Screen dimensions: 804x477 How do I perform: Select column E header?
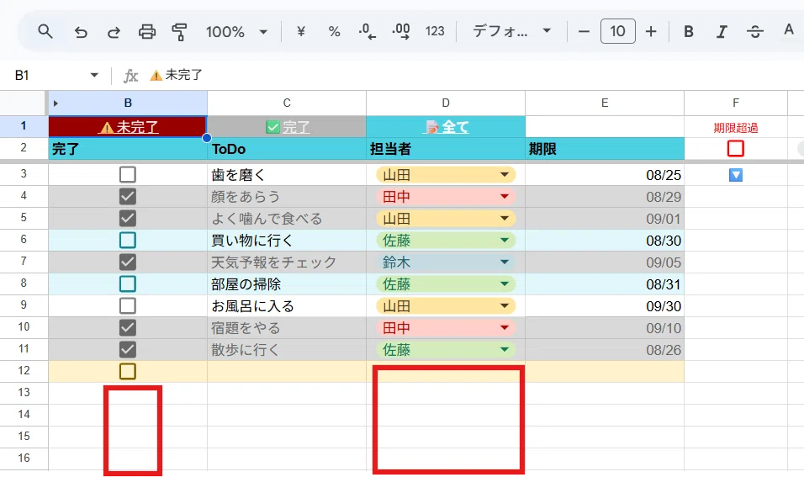click(605, 103)
